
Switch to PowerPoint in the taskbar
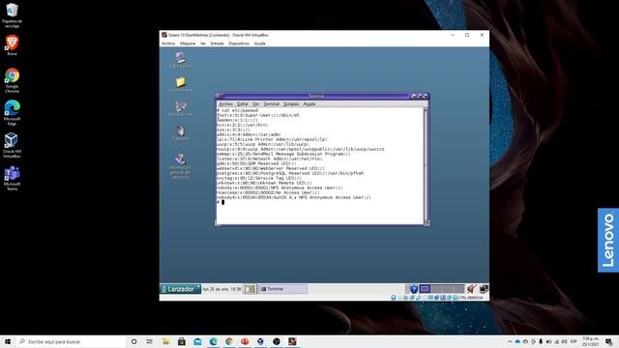[245, 341]
